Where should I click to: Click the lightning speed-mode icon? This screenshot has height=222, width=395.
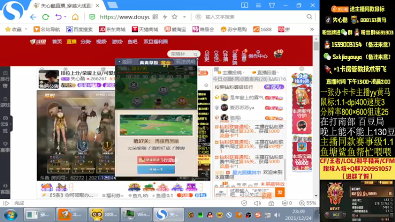click(165, 17)
